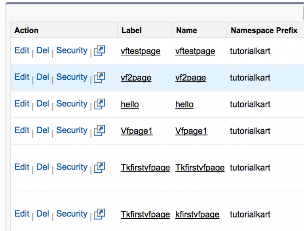Sort by the Name column header
This screenshot has height=231, width=304.
coord(186,31)
